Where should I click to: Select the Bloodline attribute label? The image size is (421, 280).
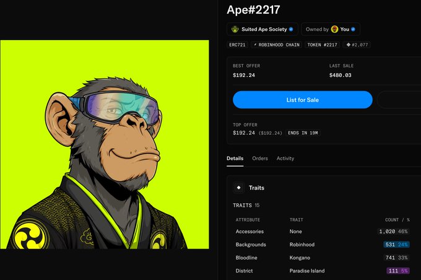246,258
